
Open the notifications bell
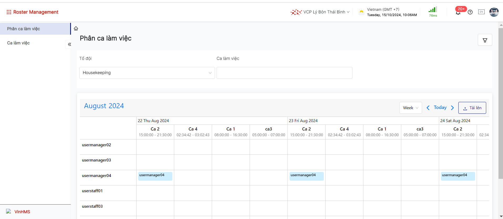tap(458, 13)
